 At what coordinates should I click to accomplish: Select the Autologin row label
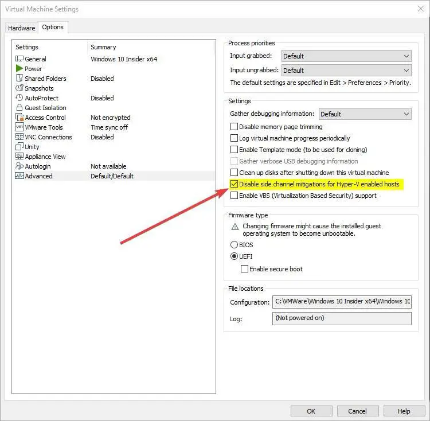(x=38, y=166)
